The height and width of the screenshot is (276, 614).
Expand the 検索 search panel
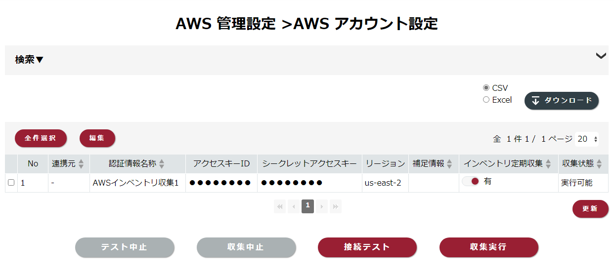coord(29,60)
